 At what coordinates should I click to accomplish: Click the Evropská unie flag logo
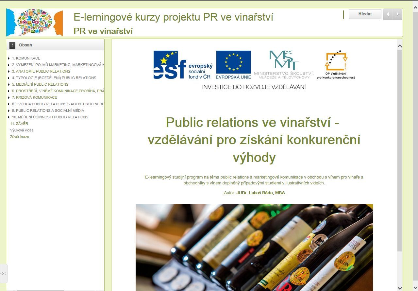tap(233, 65)
